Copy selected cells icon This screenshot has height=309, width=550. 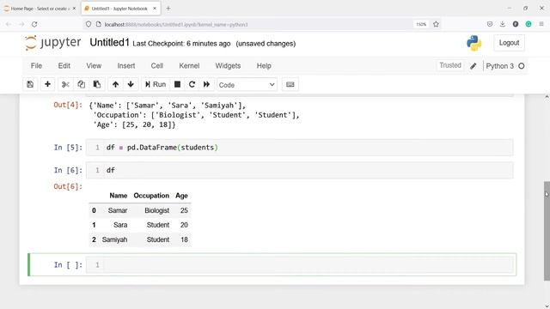81,84
